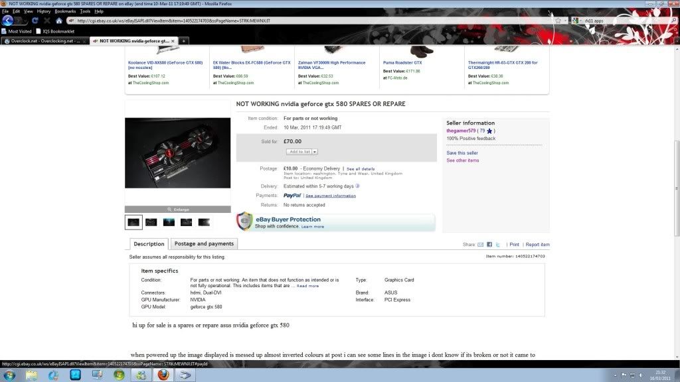This screenshot has height=382, width=680.
Task: Click the Report item link
Action: pyautogui.click(x=537, y=245)
